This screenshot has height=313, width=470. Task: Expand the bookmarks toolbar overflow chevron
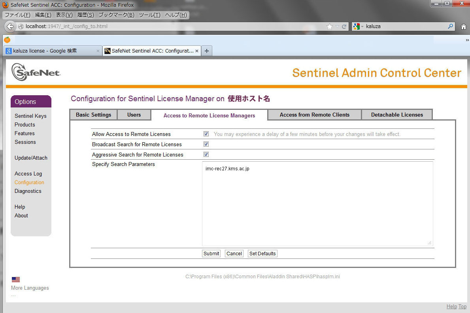(x=467, y=40)
